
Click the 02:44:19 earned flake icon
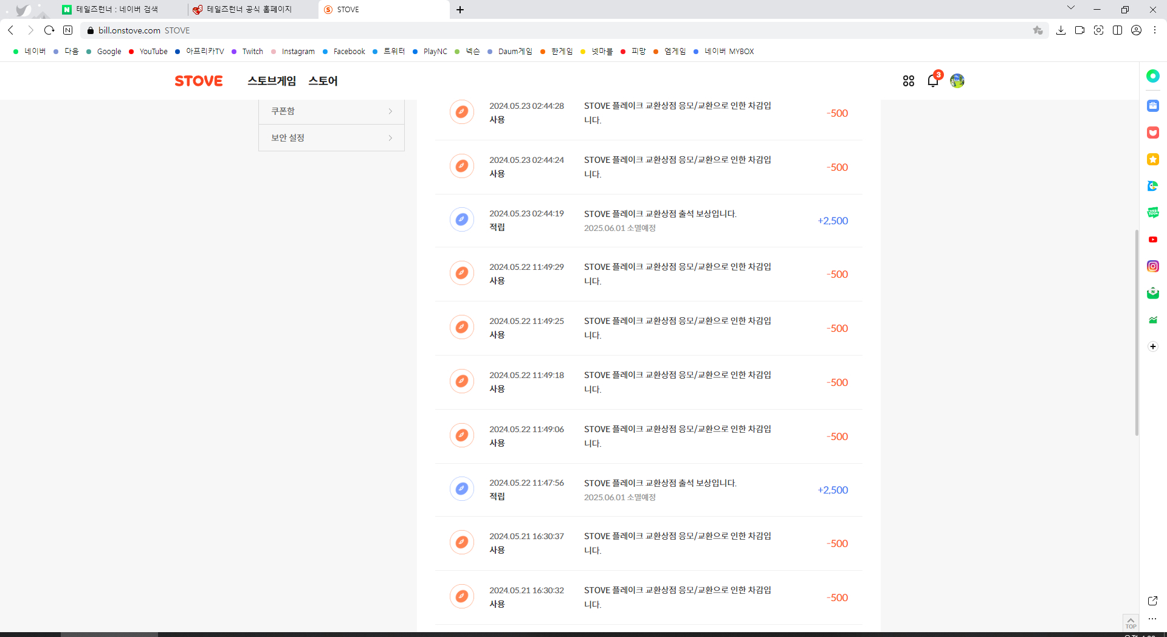coord(462,219)
